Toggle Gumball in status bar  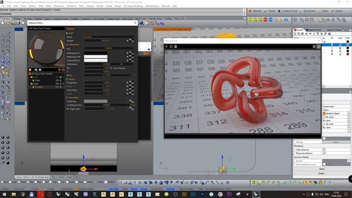[x=170, y=189]
